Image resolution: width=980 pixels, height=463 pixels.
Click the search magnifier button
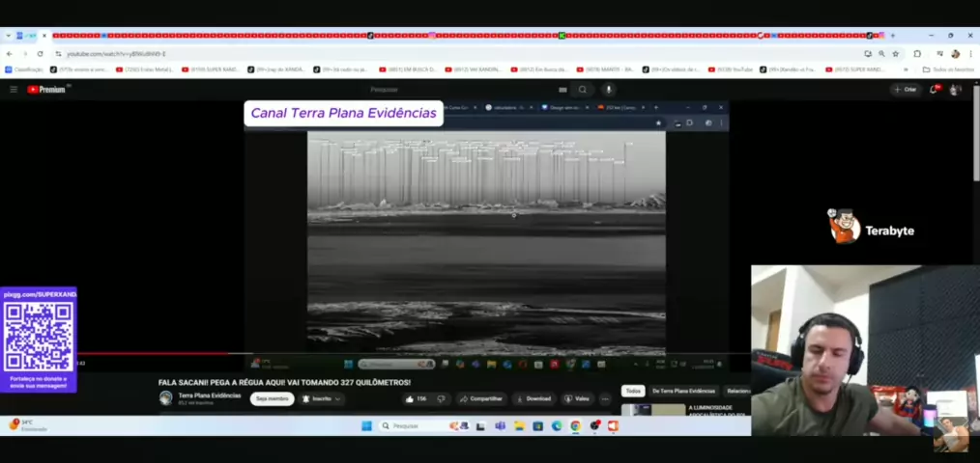coord(582,90)
